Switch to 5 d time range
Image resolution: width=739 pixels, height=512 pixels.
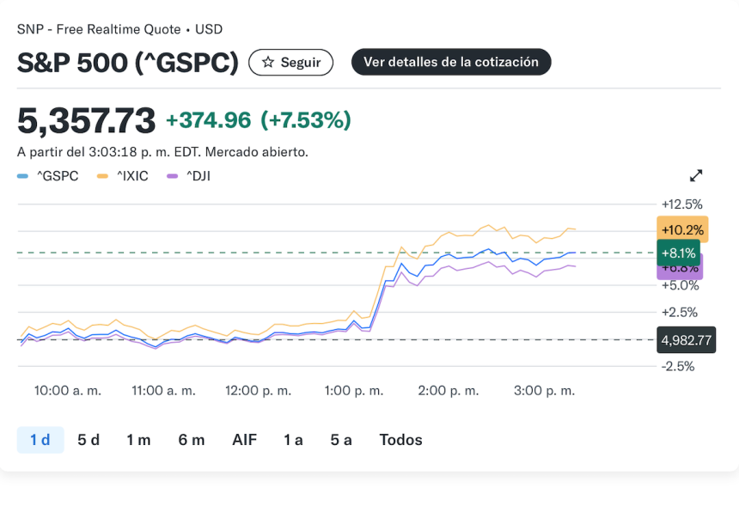(89, 440)
